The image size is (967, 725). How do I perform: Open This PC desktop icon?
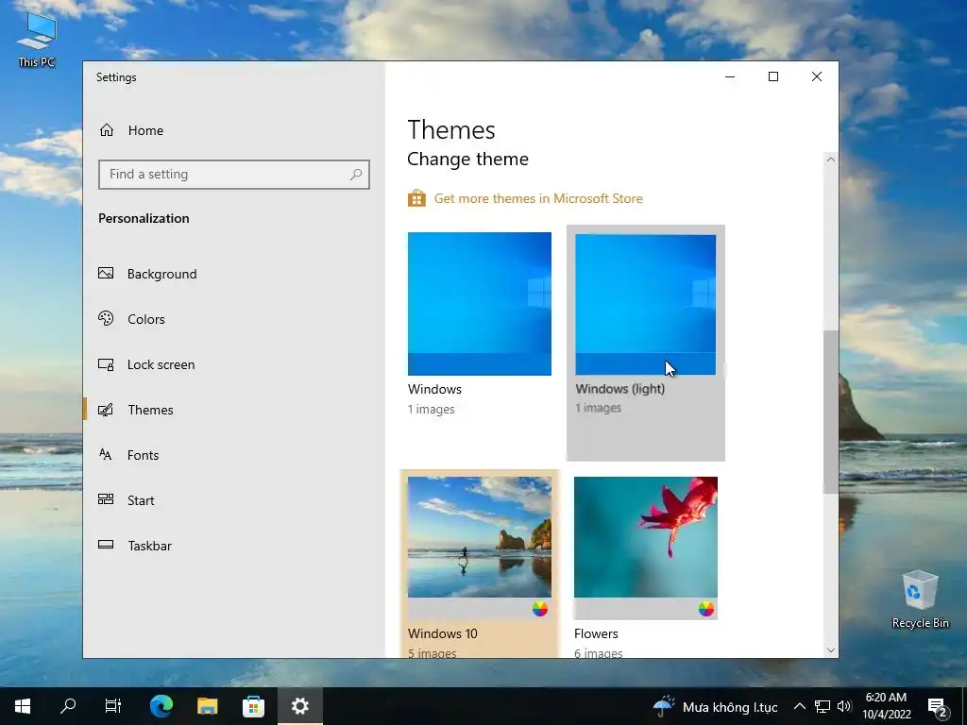click(x=37, y=40)
